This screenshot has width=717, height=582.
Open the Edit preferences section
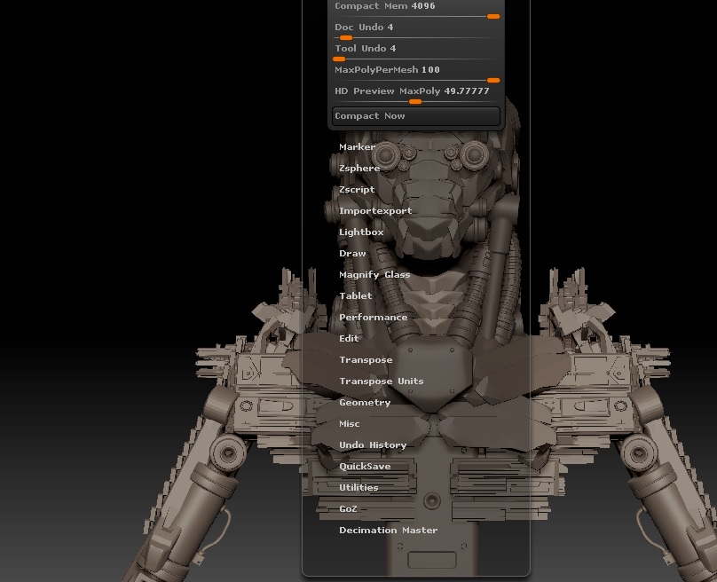(349, 338)
